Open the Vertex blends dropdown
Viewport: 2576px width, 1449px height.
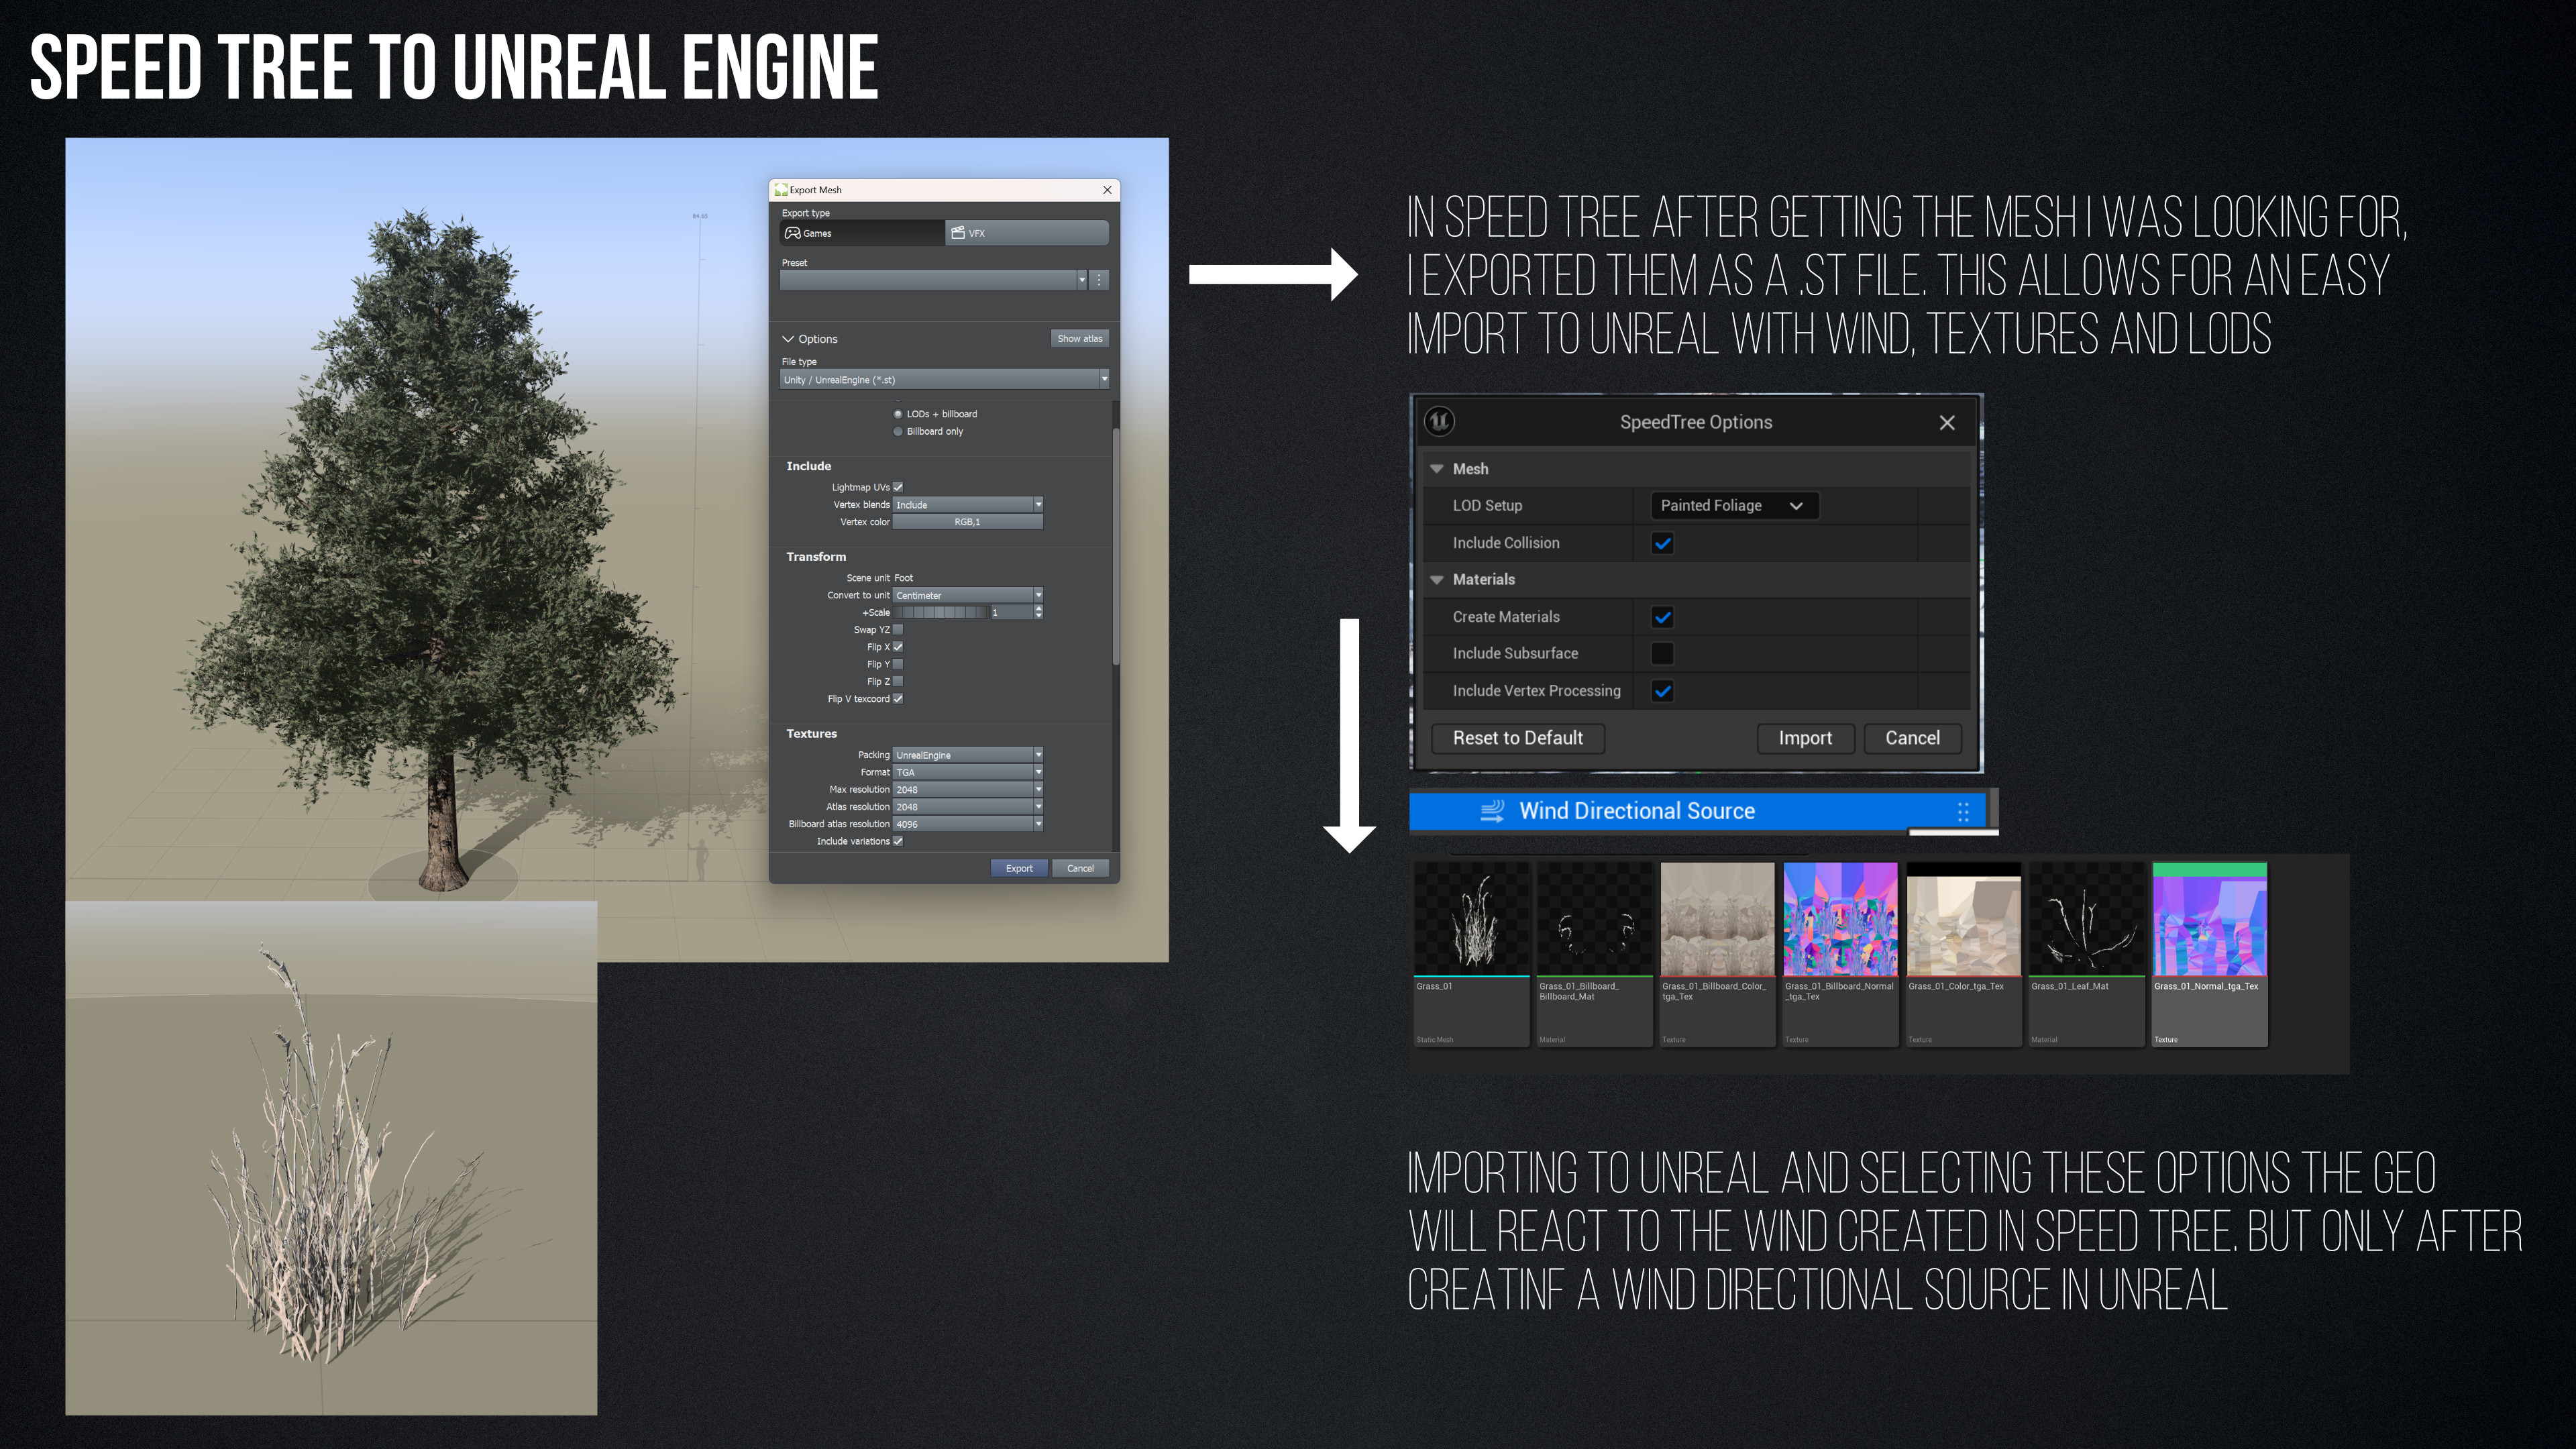[968, 505]
